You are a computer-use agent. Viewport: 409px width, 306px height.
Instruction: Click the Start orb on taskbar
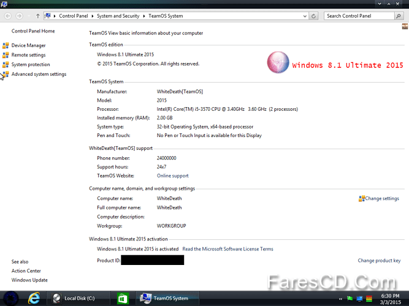point(10,299)
